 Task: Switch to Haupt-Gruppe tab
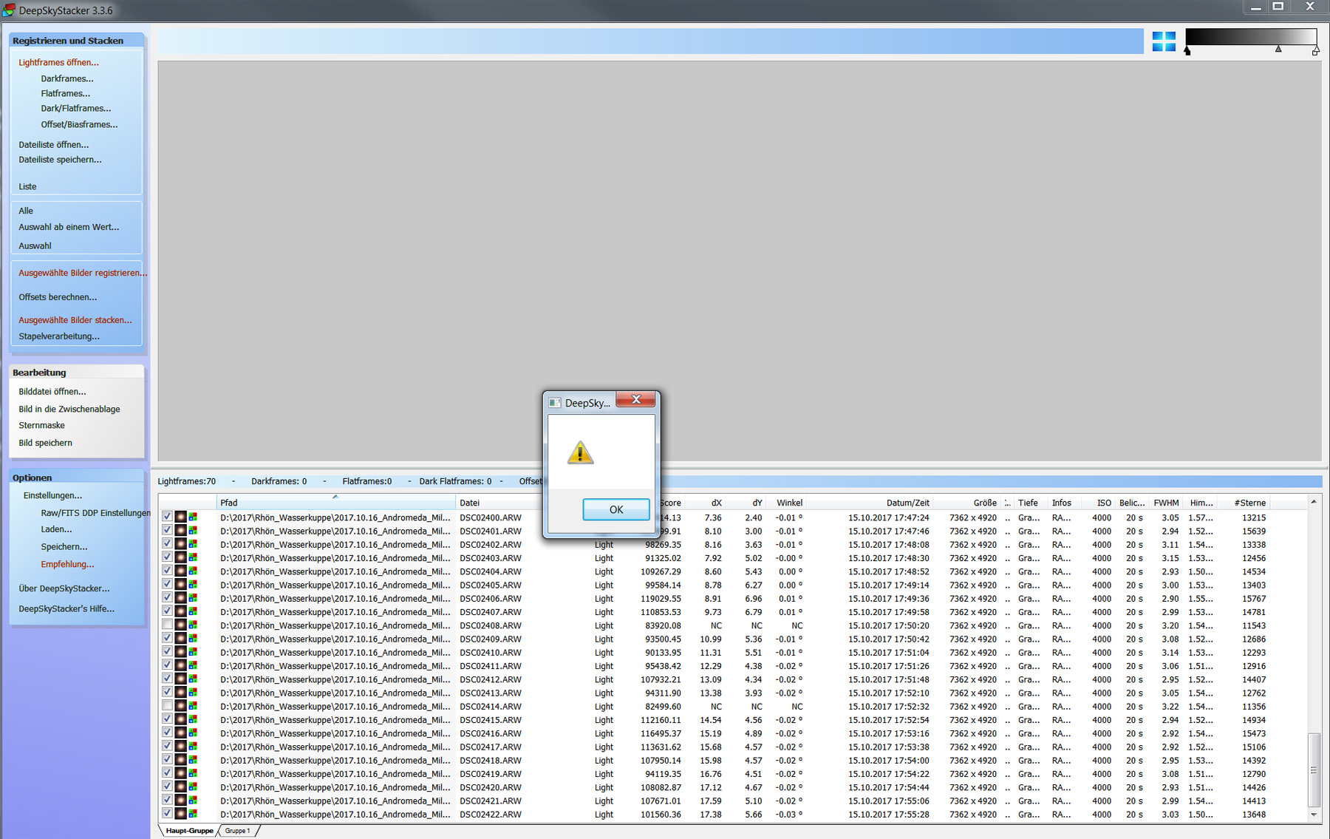(189, 831)
